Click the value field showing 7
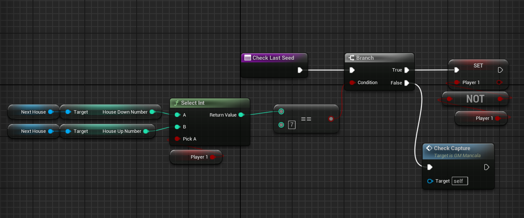 pyautogui.click(x=292, y=125)
